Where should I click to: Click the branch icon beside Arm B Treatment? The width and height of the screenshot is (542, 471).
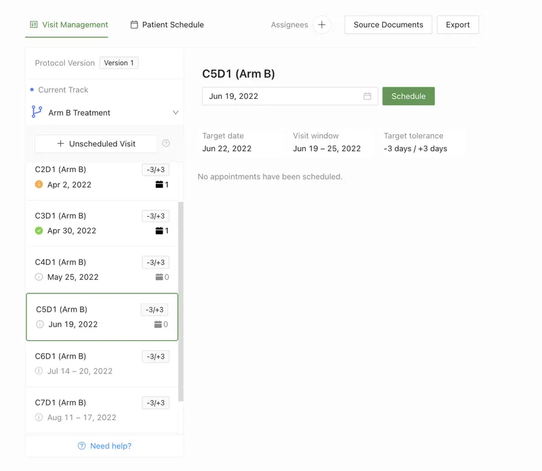tap(38, 112)
